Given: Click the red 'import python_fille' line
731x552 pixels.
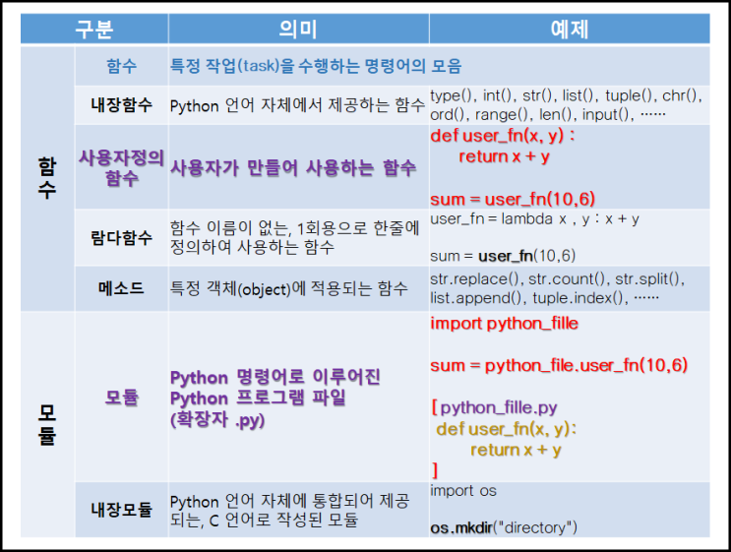Looking at the screenshot, I should point(504,324).
